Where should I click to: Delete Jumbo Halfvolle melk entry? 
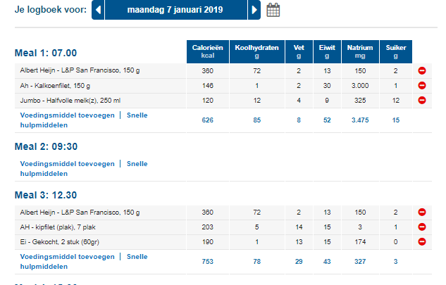(x=422, y=100)
